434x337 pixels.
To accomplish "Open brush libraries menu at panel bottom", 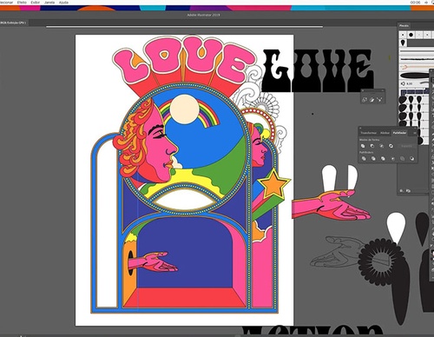I will 402,191.
